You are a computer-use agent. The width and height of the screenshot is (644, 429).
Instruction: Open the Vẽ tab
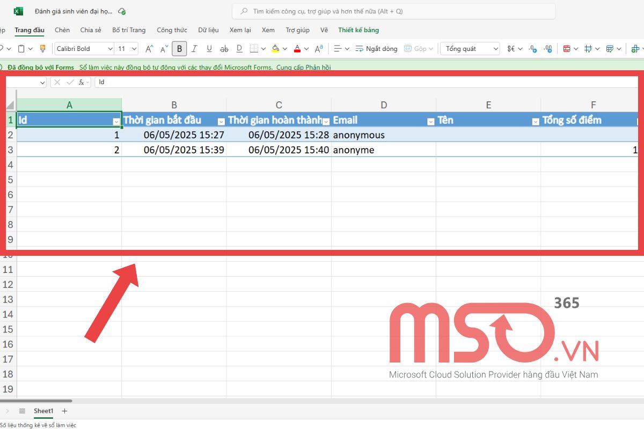(x=324, y=31)
